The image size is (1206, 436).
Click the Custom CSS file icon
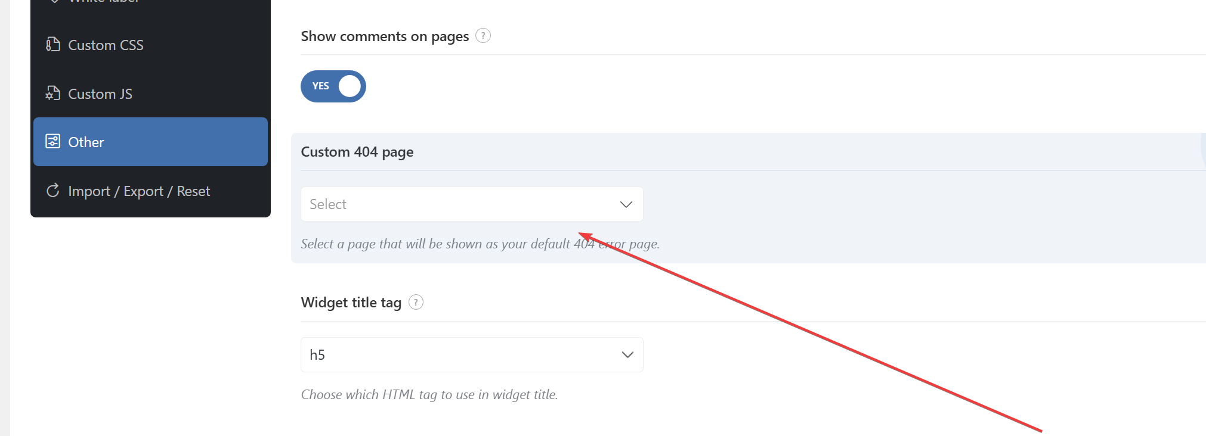(x=53, y=45)
